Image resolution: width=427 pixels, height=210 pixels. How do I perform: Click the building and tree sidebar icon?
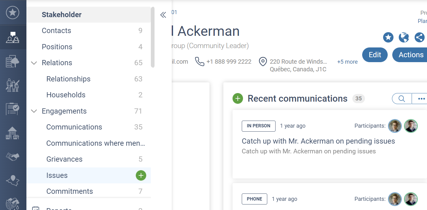[13, 62]
